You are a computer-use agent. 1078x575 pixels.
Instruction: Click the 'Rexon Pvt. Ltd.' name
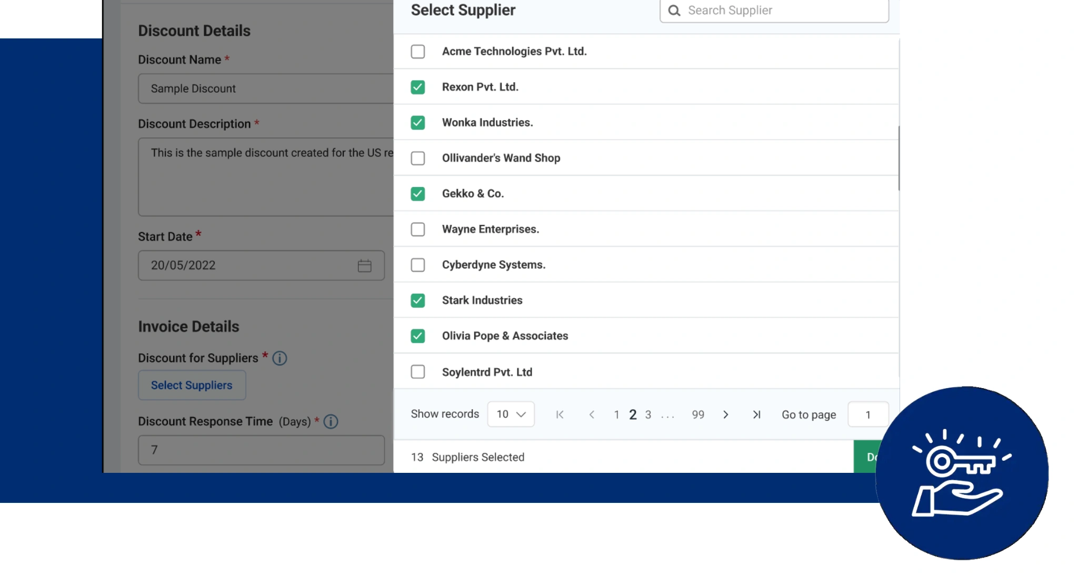pyautogui.click(x=480, y=87)
